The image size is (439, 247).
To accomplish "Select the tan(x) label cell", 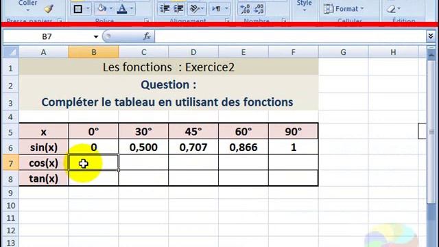I will (43, 178).
